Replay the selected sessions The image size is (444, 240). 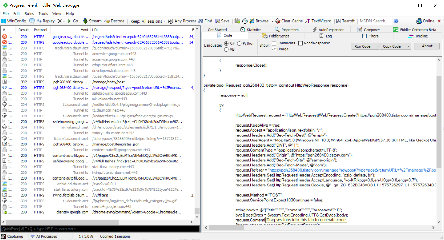click(x=46, y=21)
